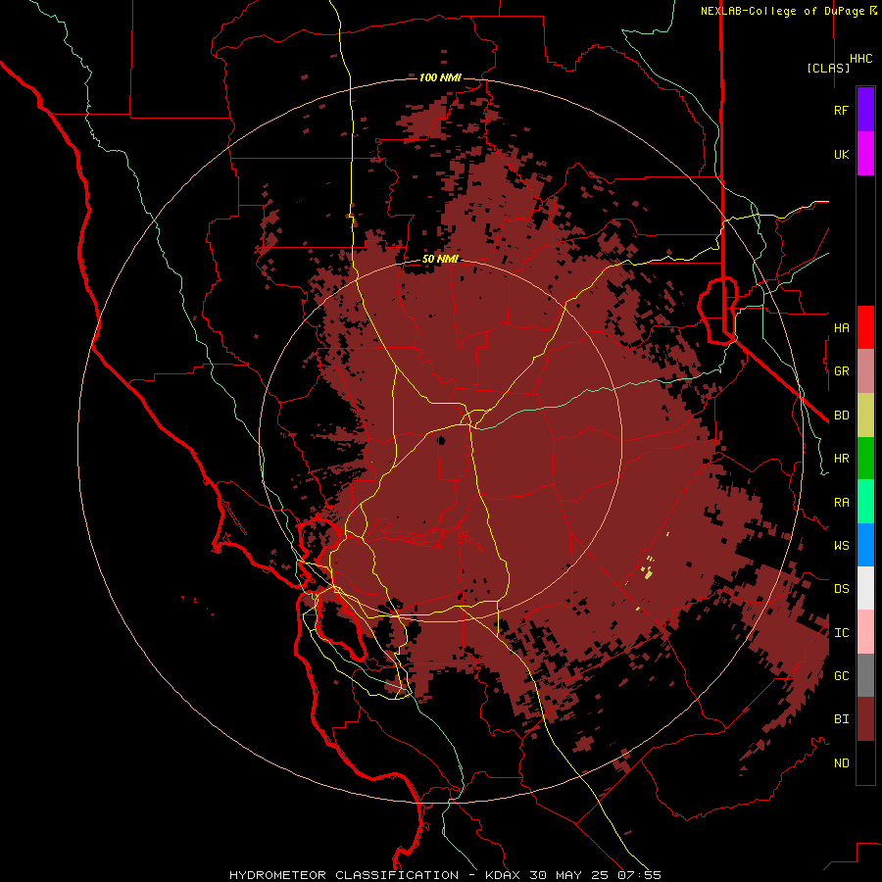882x882 pixels.
Task: Click the HR legend label
Action: (841, 459)
